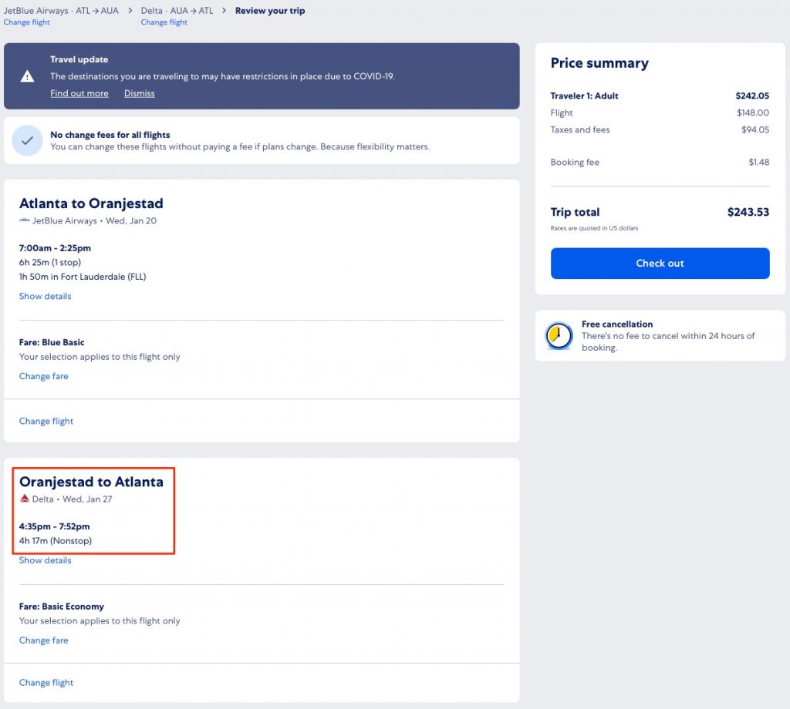
Task: Dismiss the Travel update banner
Action: 139,93
